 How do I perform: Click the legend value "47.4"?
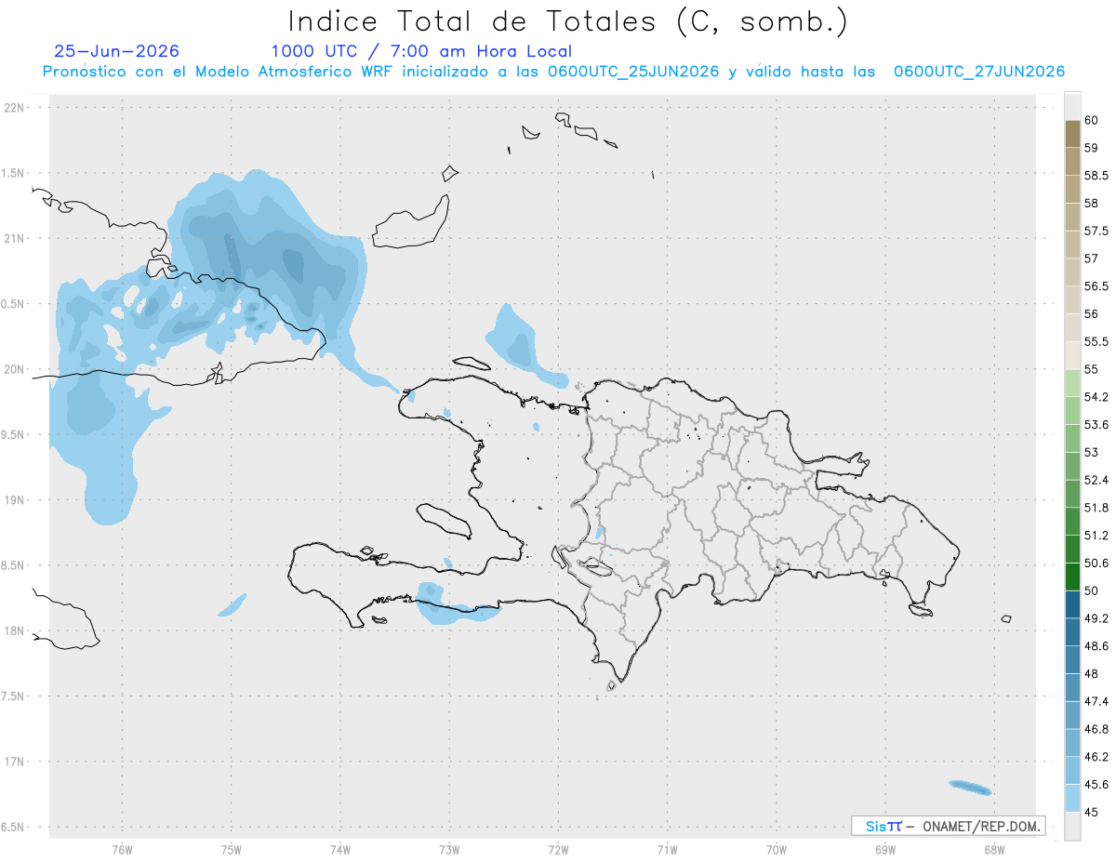point(1096,701)
